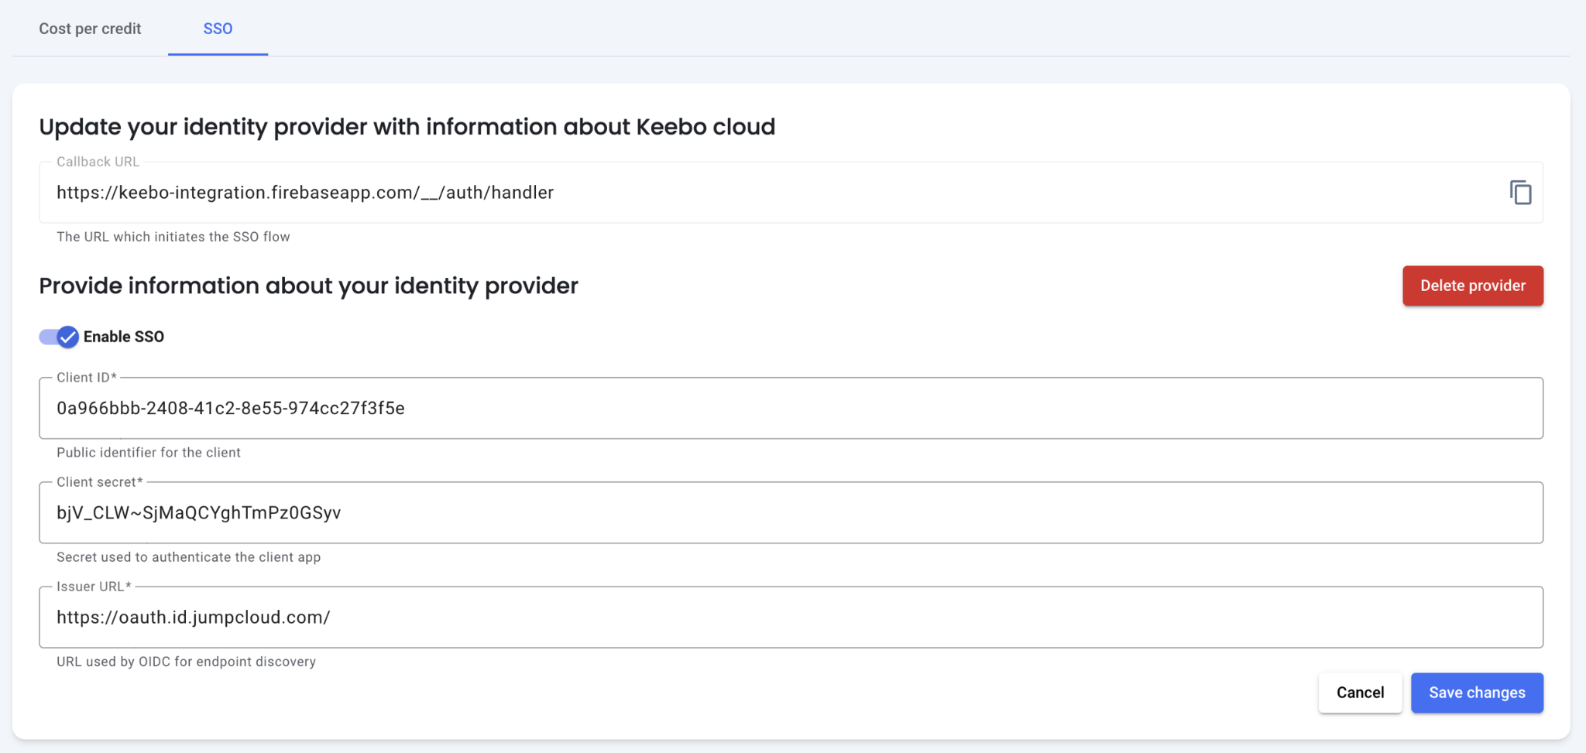This screenshot has height=753, width=1586.
Task: Click the 'URL used by OIDC' helper text
Action: coord(186,662)
